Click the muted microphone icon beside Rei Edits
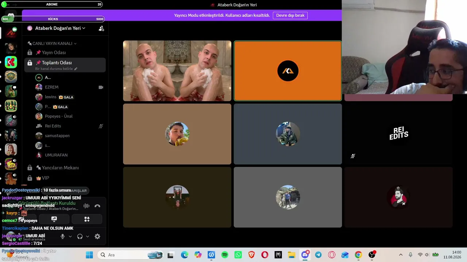Screen dimensions: 467x262 click(x=101, y=126)
